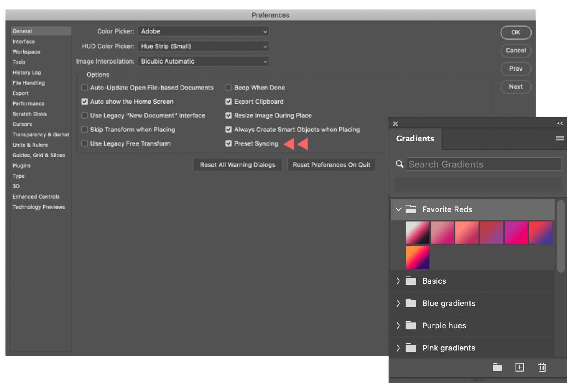Image resolution: width=567 pixels, height=383 pixels.
Task: Click the Basics group folder icon
Action: [411, 281]
